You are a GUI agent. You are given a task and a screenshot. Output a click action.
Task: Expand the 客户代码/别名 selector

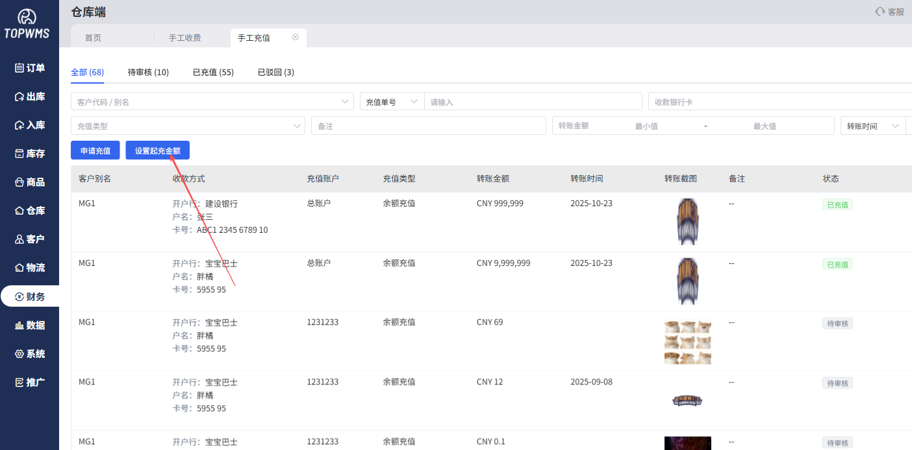click(x=212, y=101)
